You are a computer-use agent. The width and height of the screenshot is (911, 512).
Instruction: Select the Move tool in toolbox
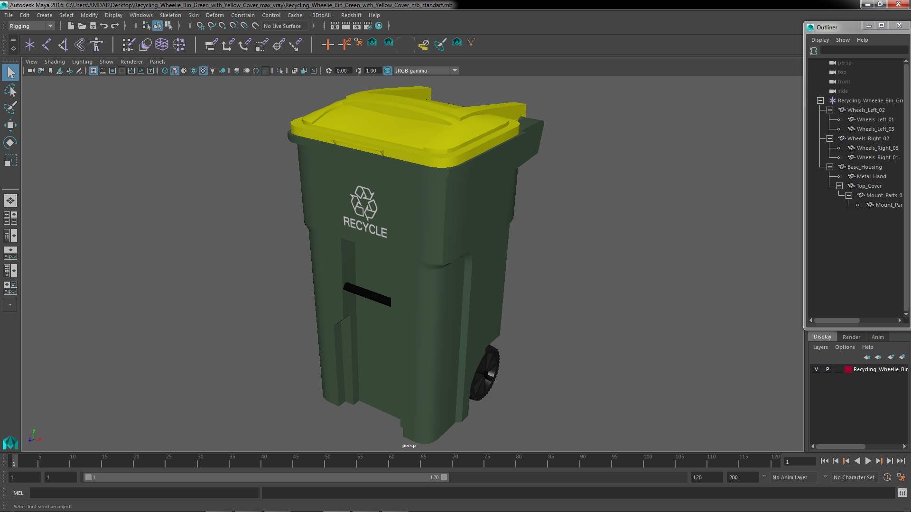pos(10,125)
